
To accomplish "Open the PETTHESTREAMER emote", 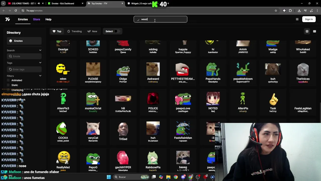I will 183,73.
